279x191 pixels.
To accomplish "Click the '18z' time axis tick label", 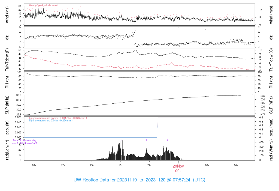I will tap(121, 165).
